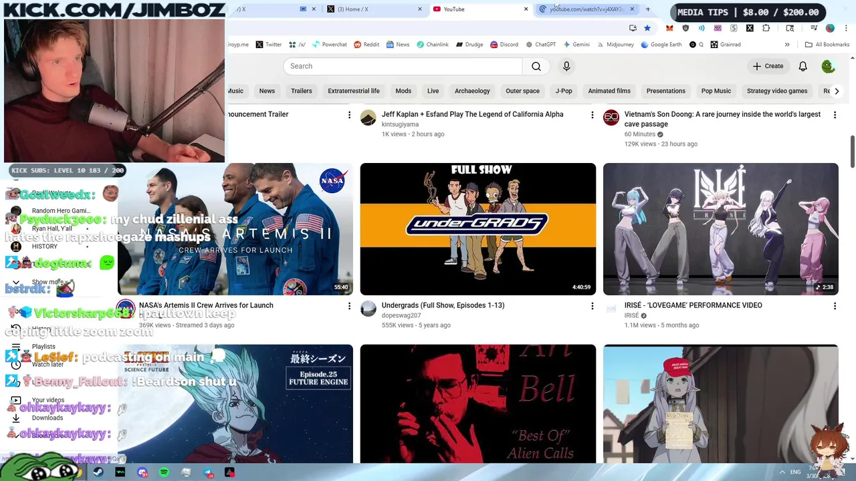Select the Strategy video games chip

click(777, 91)
